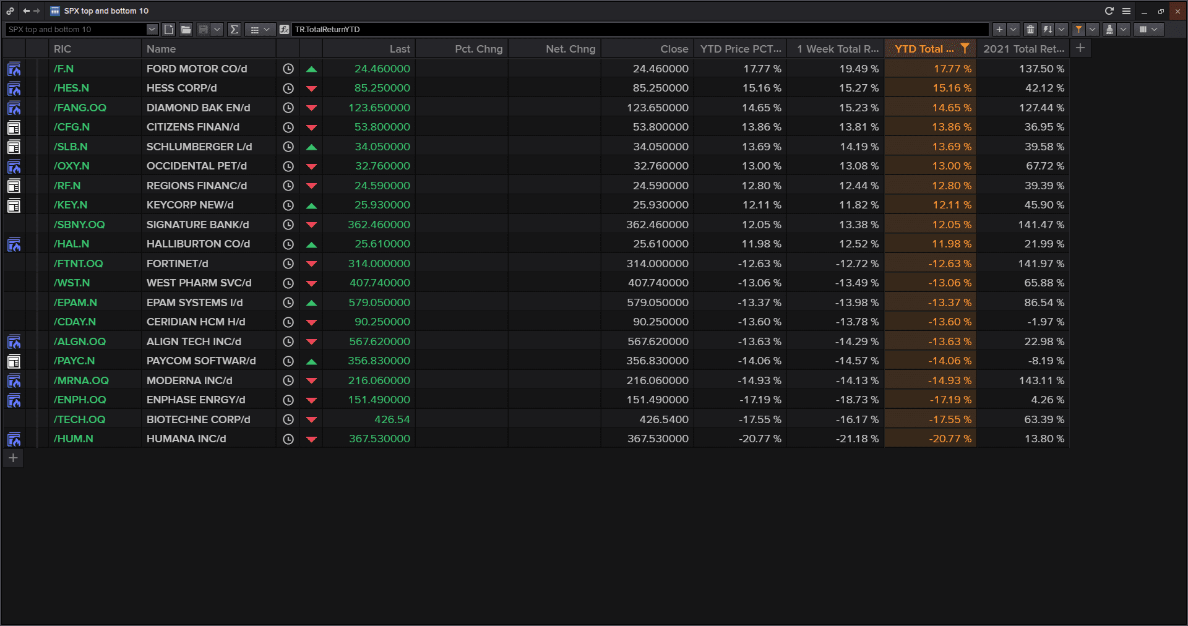The height and width of the screenshot is (626, 1188).
Task: Click the clock icon in HUMANA INC row
Action: 288,439
